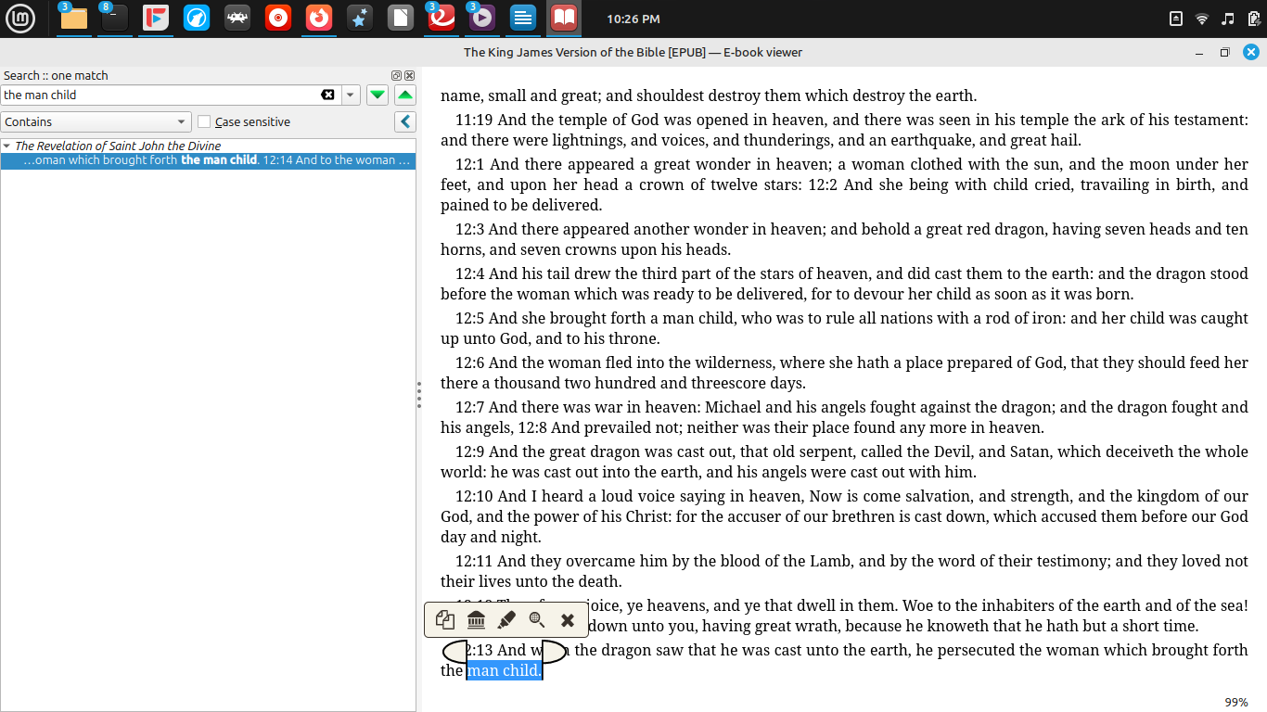Open the blue stars app in panel
Viewport: 1267px width, 712px height.
click(x=360, y=19)
